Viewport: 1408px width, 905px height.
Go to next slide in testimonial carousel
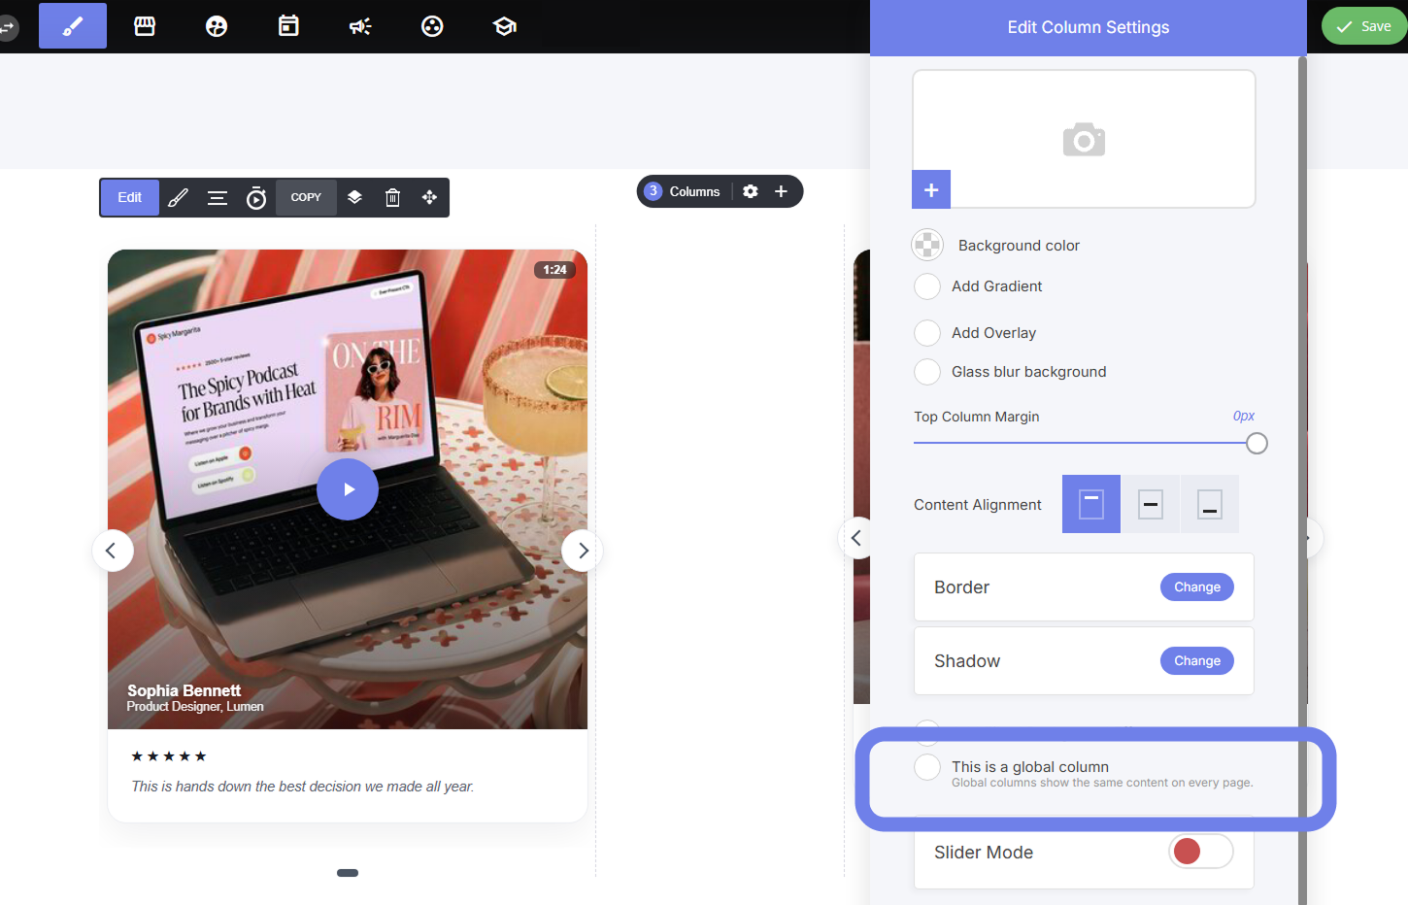[583, 551]
